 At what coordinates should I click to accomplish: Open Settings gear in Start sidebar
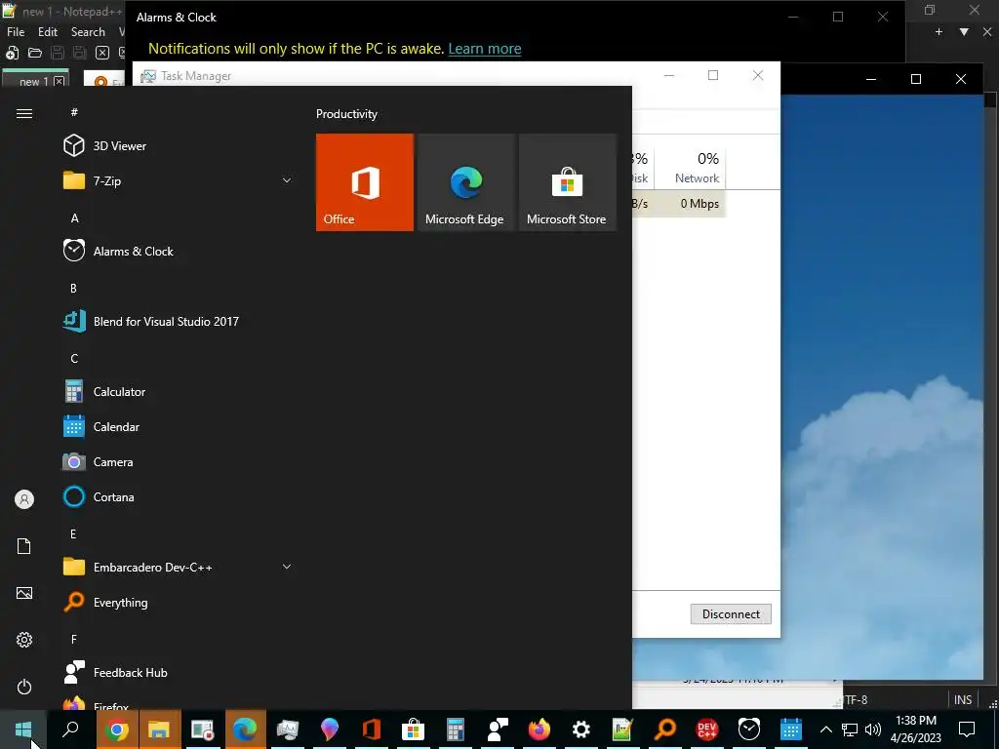tap(24, 640)
